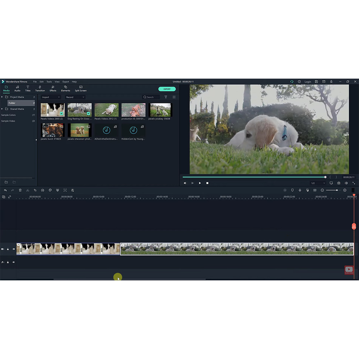Open the Speed control icon
The height and width of the screenshot is (359, 359).
click(x=43, y=190)
